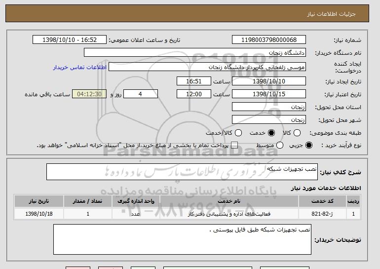This screenshot has height=269, width=380.
Task: Click label شرح کلی نیاز
Action: coord(341,172)
